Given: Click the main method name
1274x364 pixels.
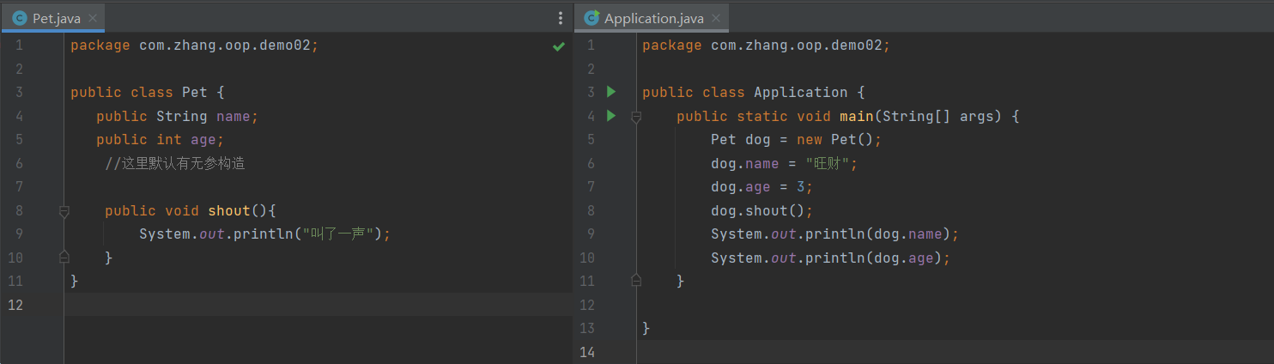Looking at the screenshot, I should click(857, 116).
